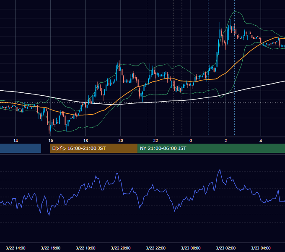This screenshot has width=285, height=252.
Task: Click the hour 2 axis label
Action: 226,141
